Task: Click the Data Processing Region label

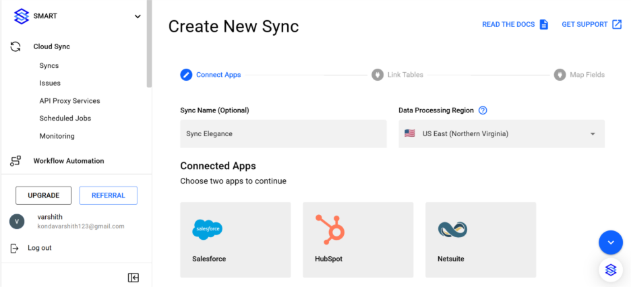Action: 436,110
